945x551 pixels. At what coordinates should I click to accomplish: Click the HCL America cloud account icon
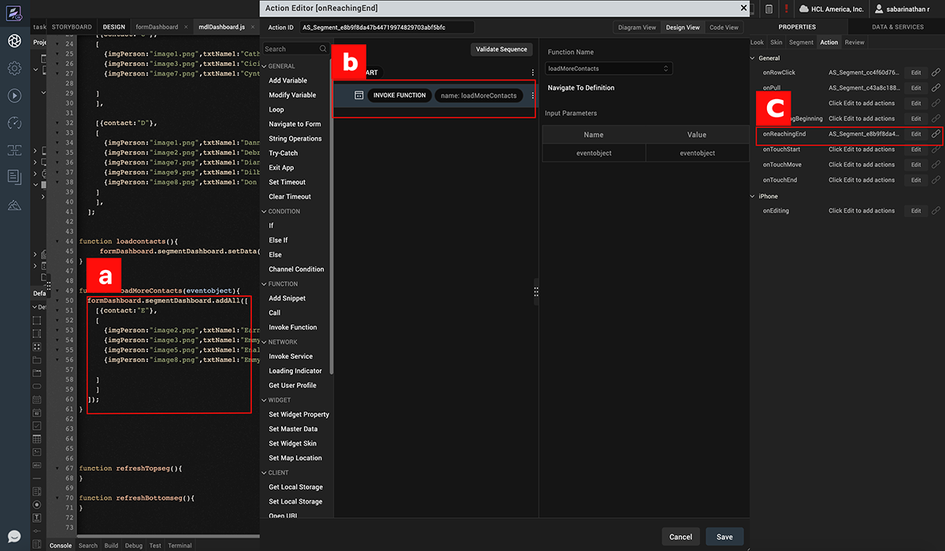(x=804, y=9)
